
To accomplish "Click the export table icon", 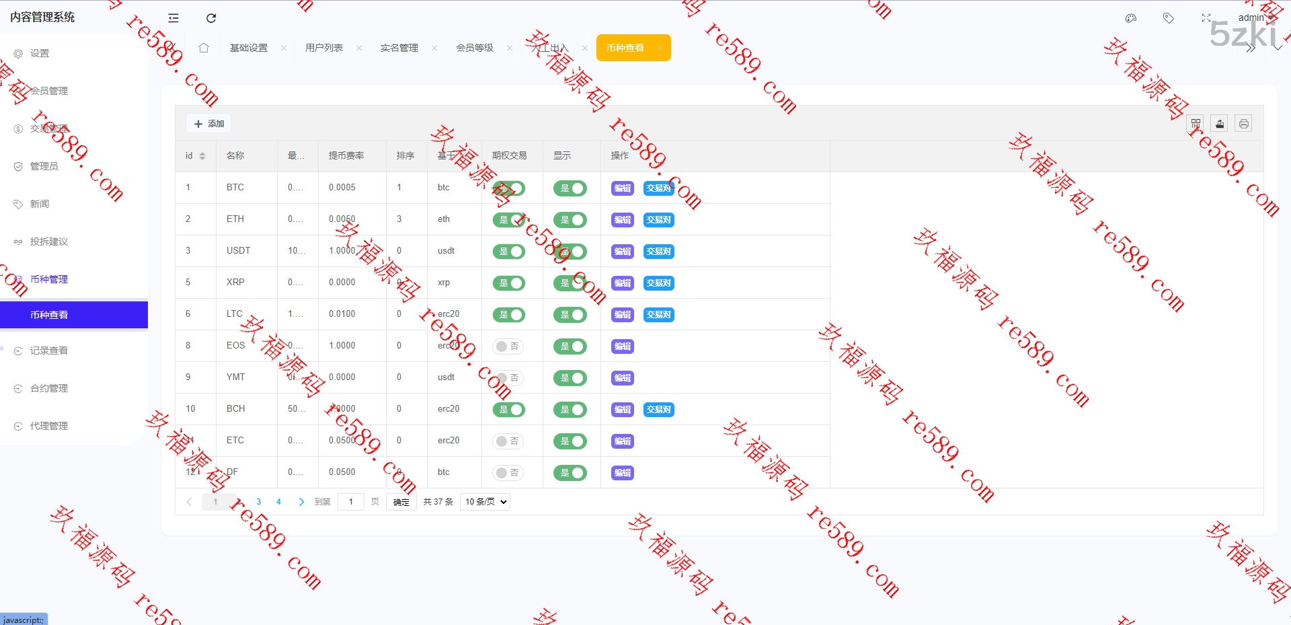I will (1220, 124).
